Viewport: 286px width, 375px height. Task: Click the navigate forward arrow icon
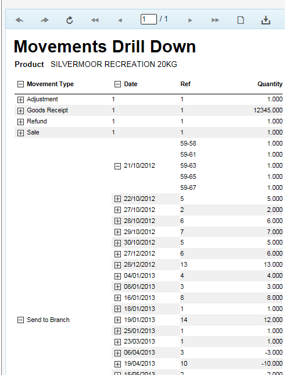44,20
